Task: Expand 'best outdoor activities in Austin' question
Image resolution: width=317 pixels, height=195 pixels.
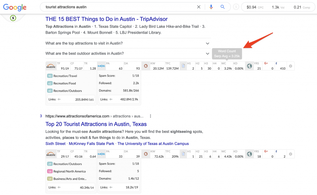Action: click(128, 53)
